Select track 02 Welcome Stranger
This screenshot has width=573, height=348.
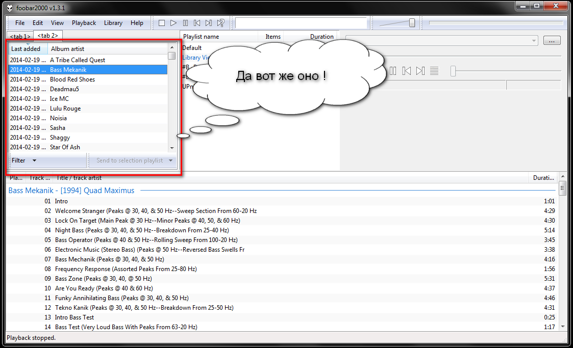click(x=281, y=211)
